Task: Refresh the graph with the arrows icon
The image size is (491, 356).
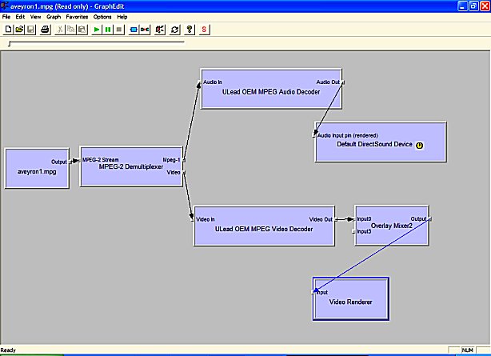Action: [175, 30]
